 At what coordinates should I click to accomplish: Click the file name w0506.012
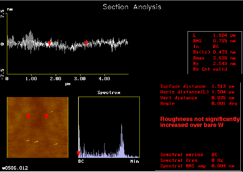point(15,168)
